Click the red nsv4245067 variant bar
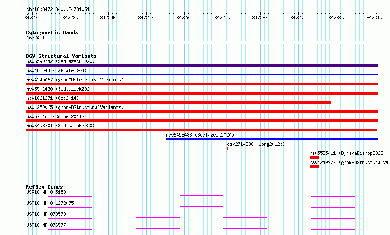Viewport: 390px width, 235px height. (x=202, y=84)
